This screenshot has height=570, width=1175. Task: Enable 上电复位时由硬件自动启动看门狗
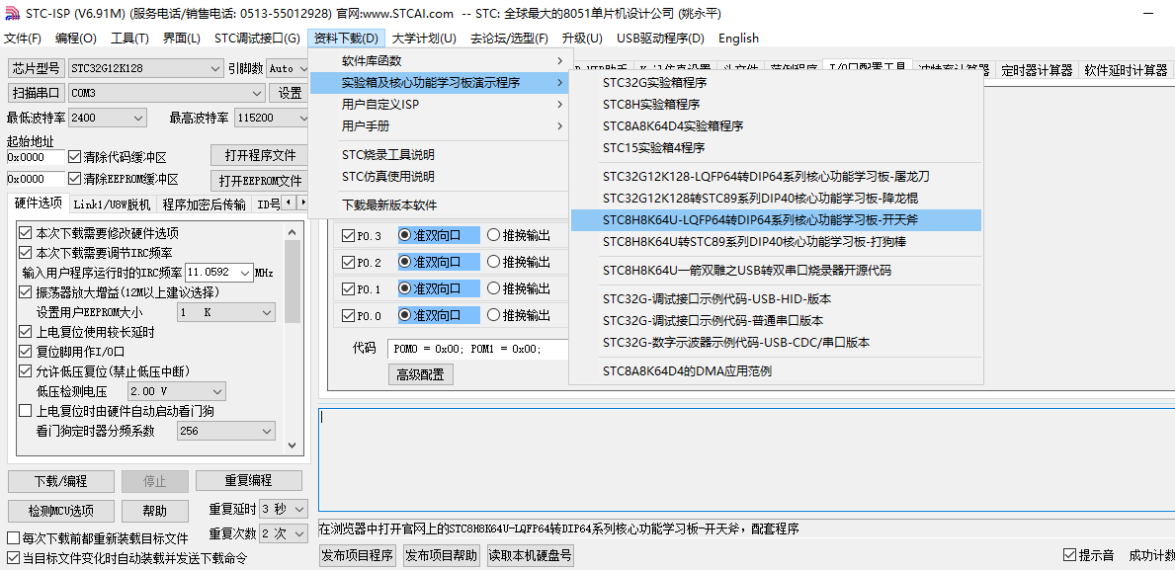pyautogui.click(x=26, y=411)
